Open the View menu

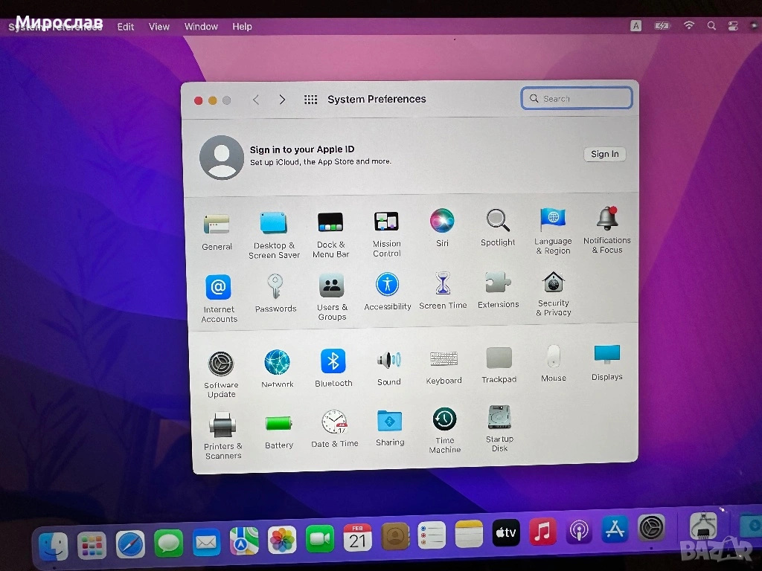pos(159,27)
